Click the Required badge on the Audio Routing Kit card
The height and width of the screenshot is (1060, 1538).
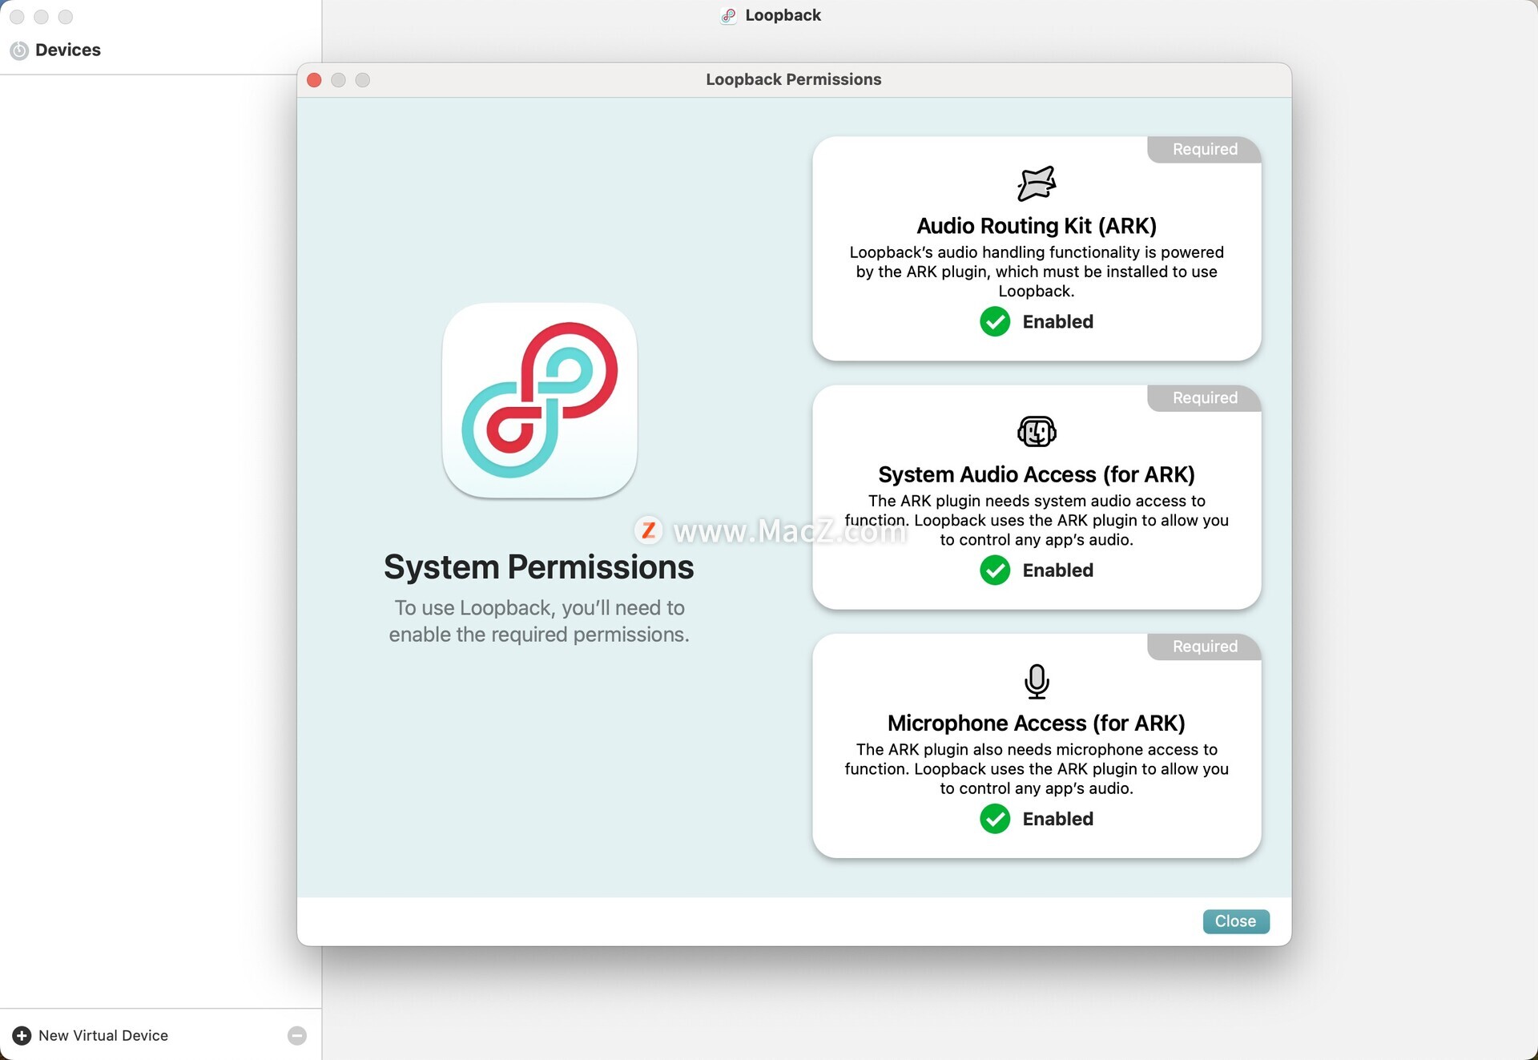point(1205,149)
